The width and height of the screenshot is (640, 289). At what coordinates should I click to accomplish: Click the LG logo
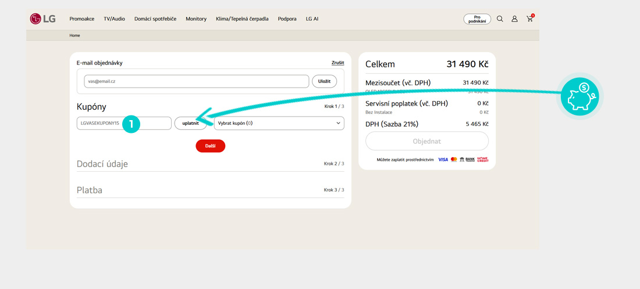point(43,19)
